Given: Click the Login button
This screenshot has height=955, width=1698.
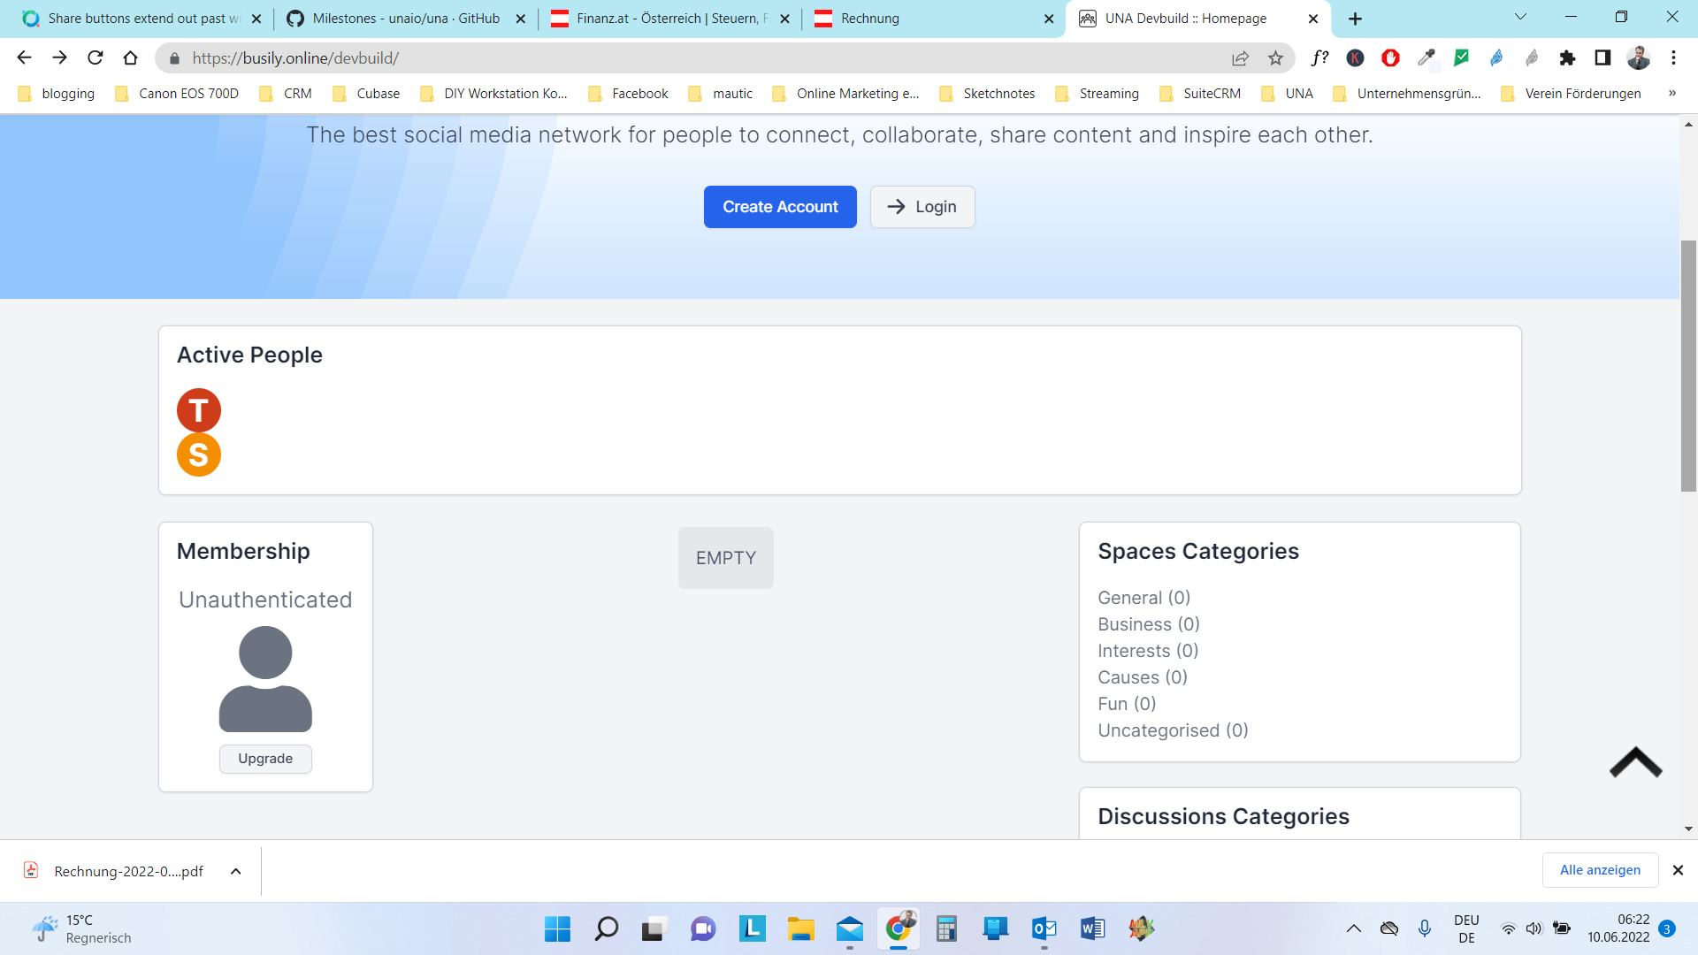Looking at the screenshot, I should coord(922,207).
